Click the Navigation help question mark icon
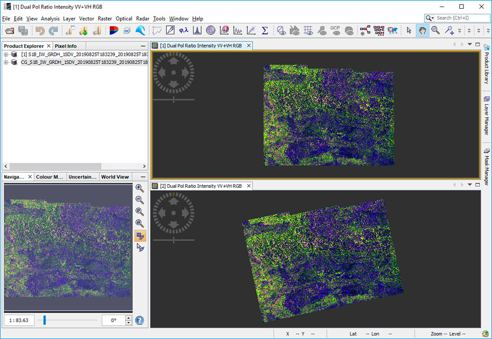492x339 pixels. (140, 320)
